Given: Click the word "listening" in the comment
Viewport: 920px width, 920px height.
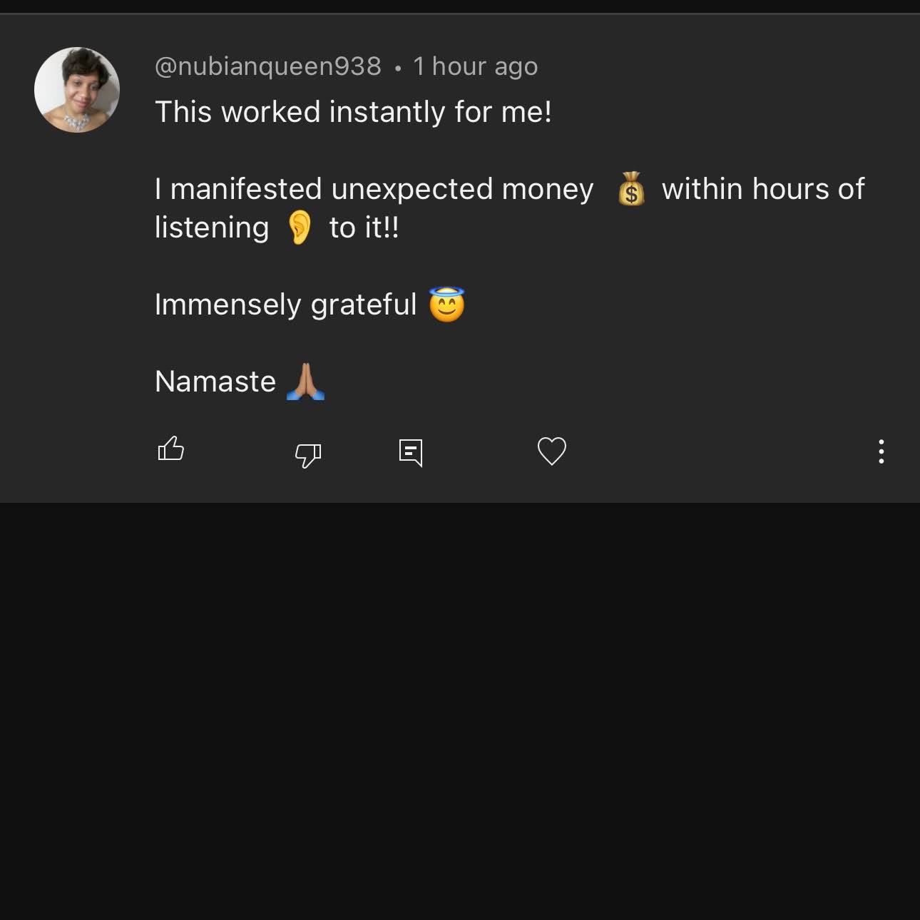Looking at the screenshot, I should [212, 228].
